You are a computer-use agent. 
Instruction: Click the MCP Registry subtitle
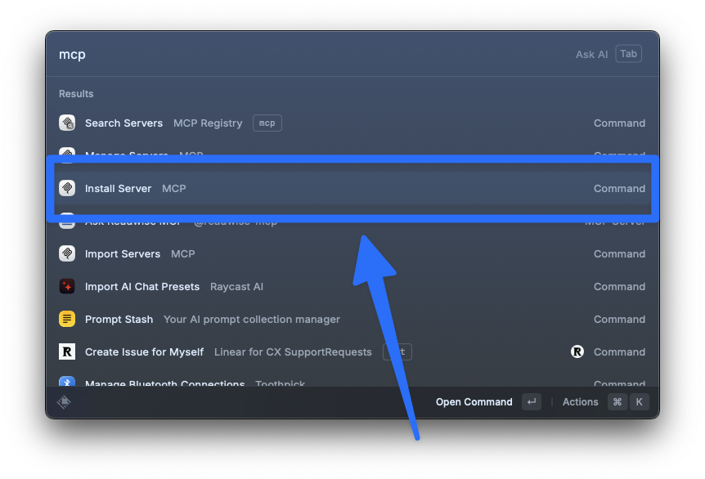[208, 123]
